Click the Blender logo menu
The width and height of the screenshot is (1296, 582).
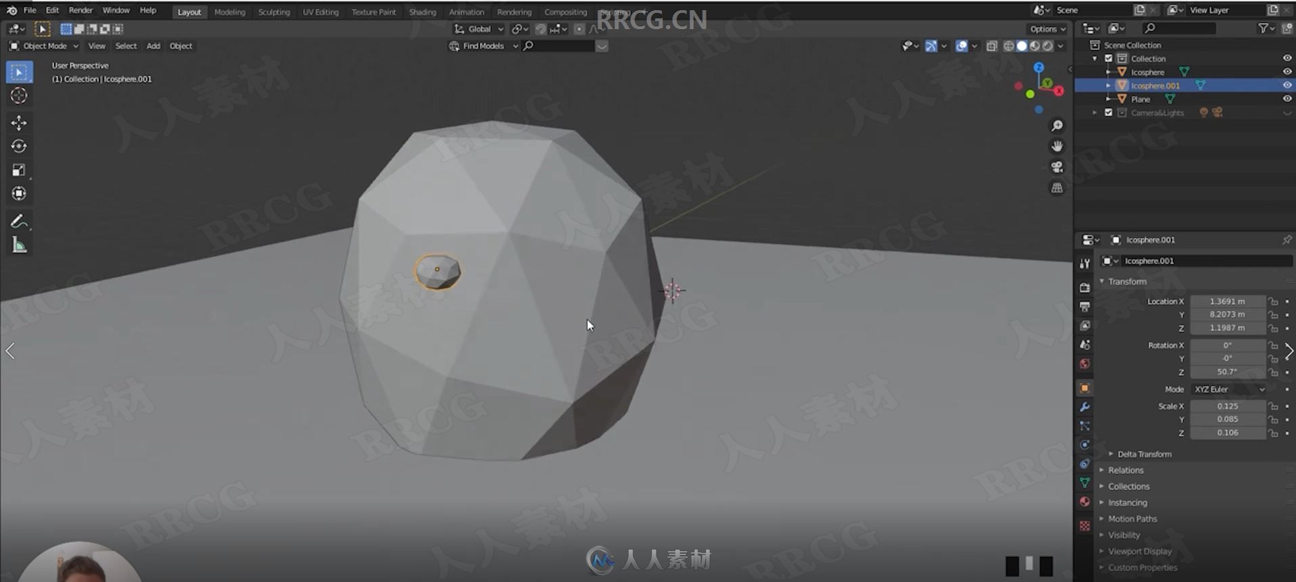[x=12, y=10]
